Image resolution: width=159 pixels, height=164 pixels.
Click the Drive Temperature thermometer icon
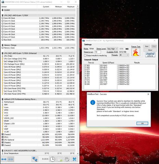2,153
